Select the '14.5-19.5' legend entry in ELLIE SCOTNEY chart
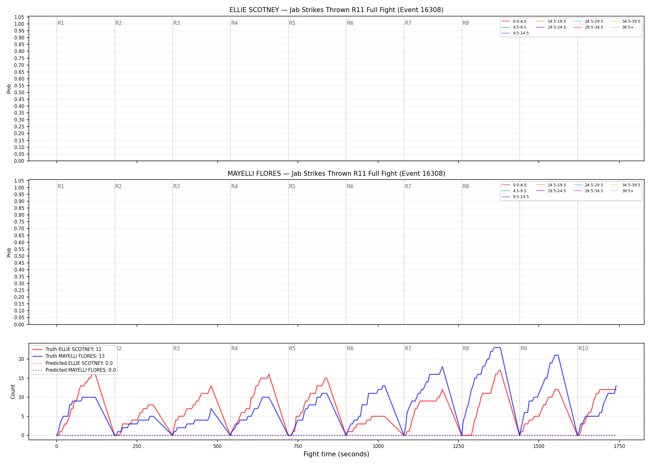The width and height of the screenshot is (651, 465). 551,21
